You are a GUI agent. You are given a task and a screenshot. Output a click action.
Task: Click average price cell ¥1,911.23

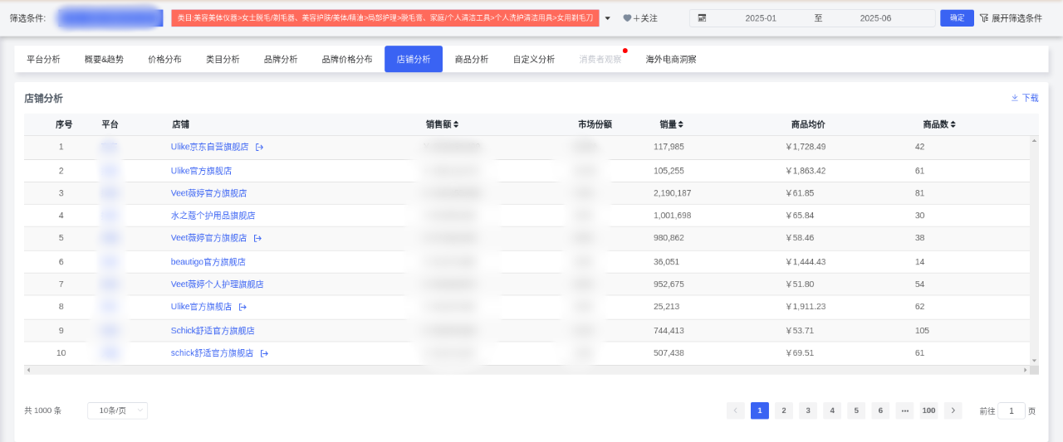(x=806, y=307)
